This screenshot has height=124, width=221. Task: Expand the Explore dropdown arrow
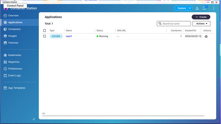click(x=190, y=8)
